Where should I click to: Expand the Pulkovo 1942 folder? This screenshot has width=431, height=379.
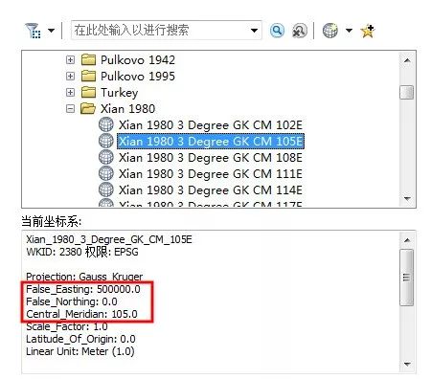click(x=70, y=59)
